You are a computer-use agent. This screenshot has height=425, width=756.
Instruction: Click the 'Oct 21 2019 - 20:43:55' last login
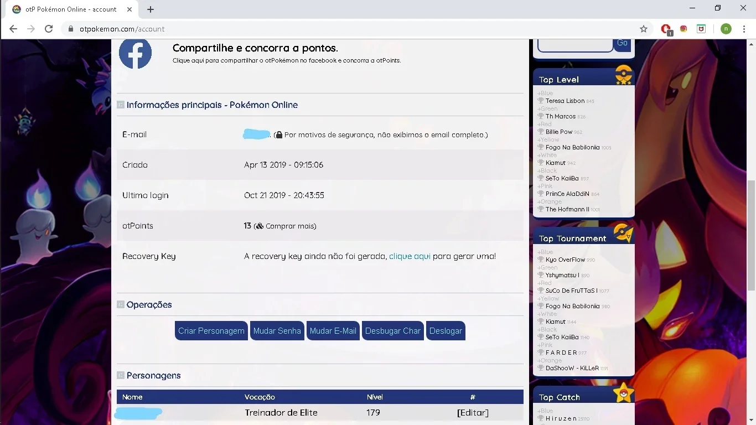284,195
